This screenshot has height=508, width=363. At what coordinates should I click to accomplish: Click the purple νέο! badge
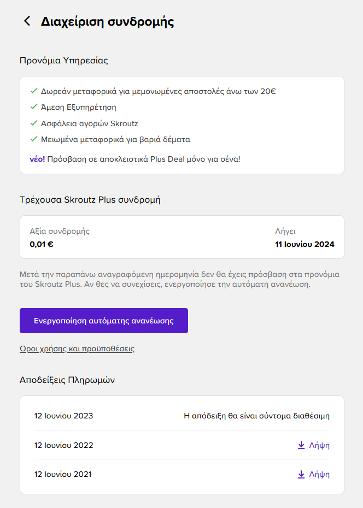click(37, 159)
